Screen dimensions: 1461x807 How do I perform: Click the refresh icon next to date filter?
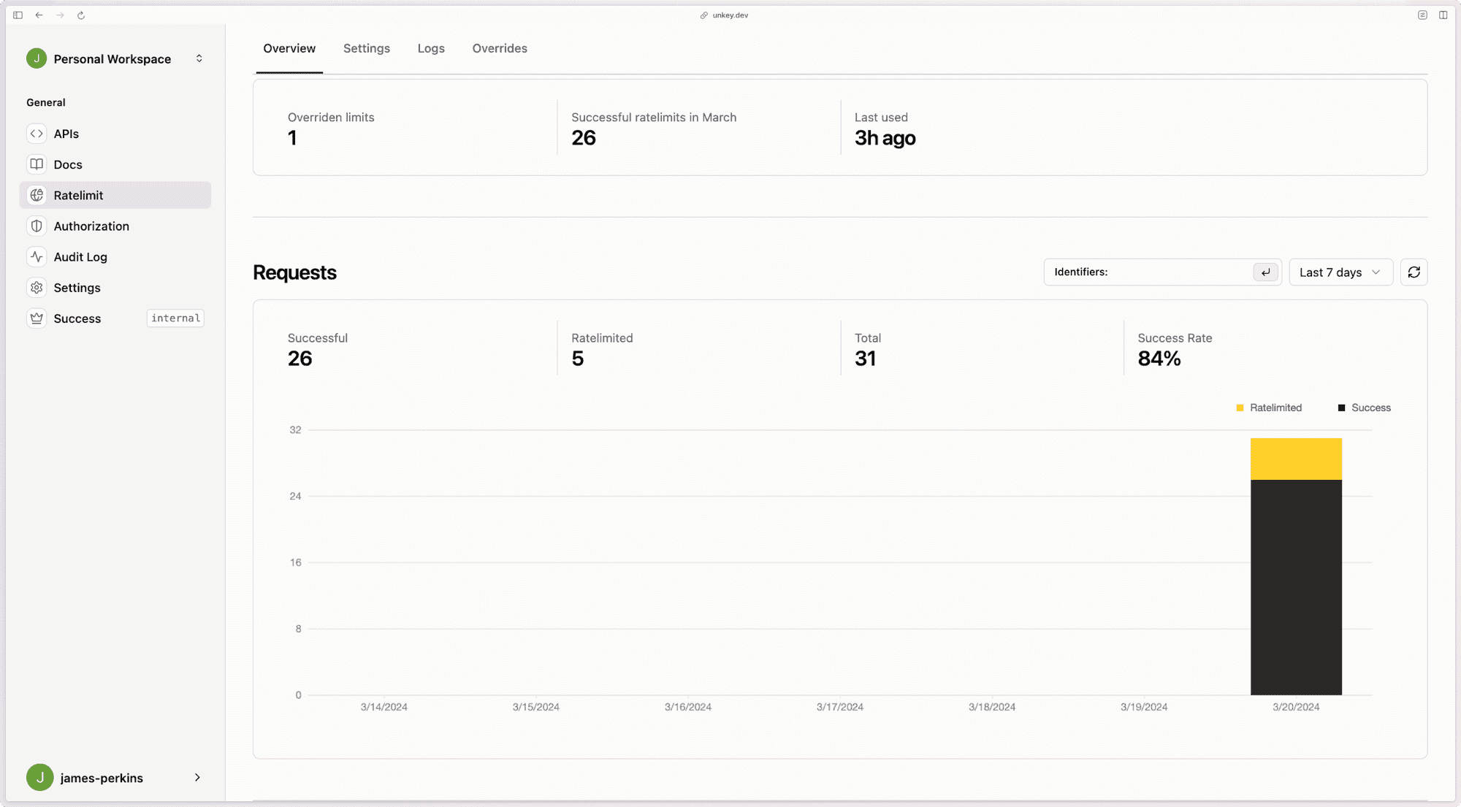tap(1414, 272)
